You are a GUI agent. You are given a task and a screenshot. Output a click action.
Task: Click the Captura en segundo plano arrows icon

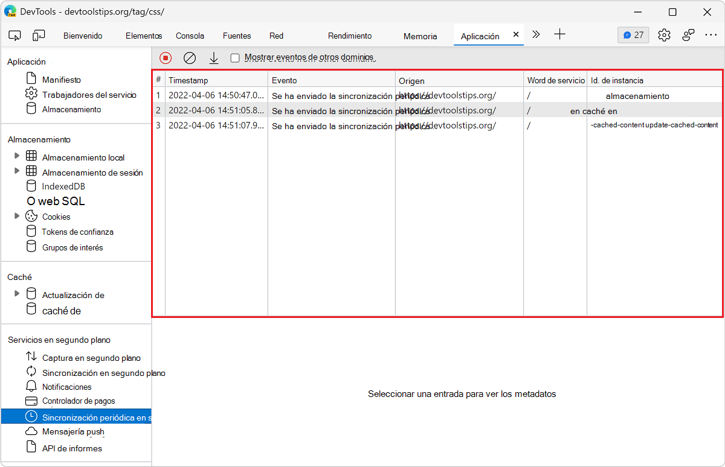coord(31,357)
